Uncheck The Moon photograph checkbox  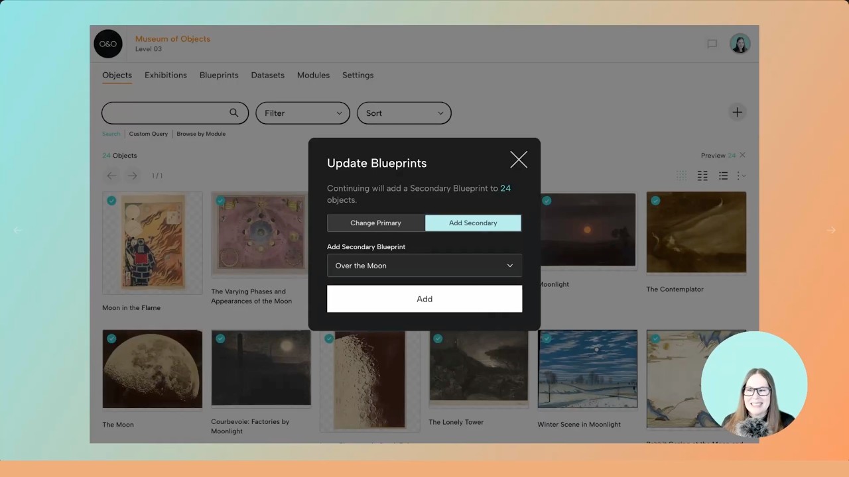[111, 339]
